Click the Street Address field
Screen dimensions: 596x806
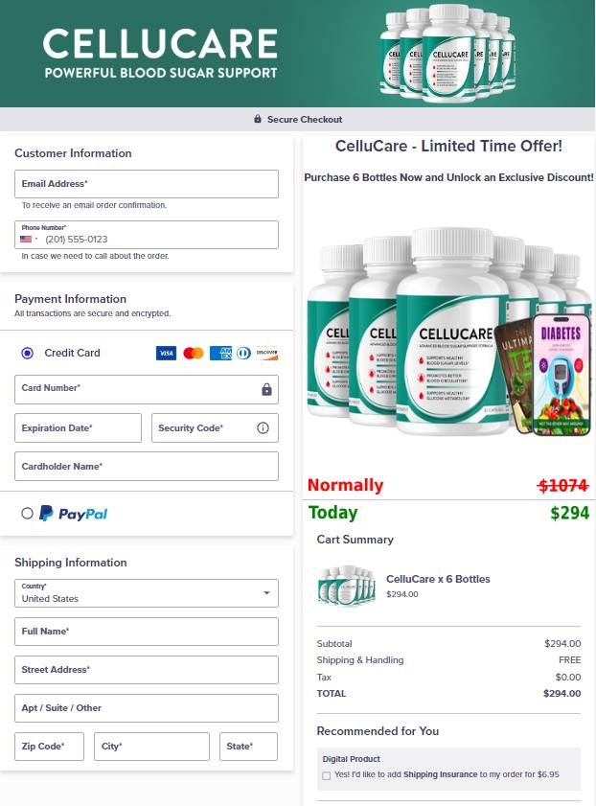coord(147,670)
